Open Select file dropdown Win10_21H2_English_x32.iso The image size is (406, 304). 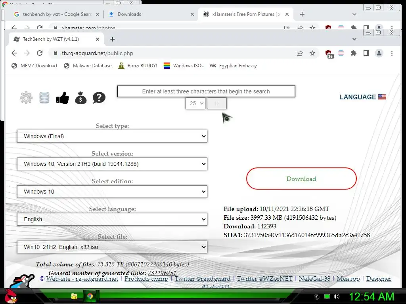112,247
